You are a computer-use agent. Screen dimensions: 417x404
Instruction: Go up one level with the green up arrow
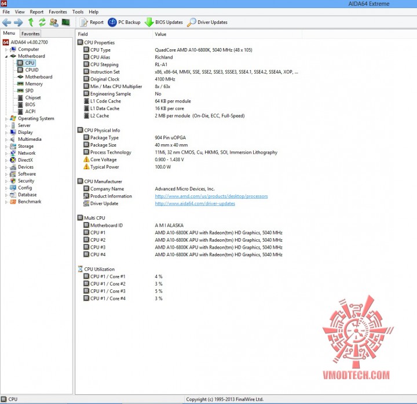tap(31, 23)
